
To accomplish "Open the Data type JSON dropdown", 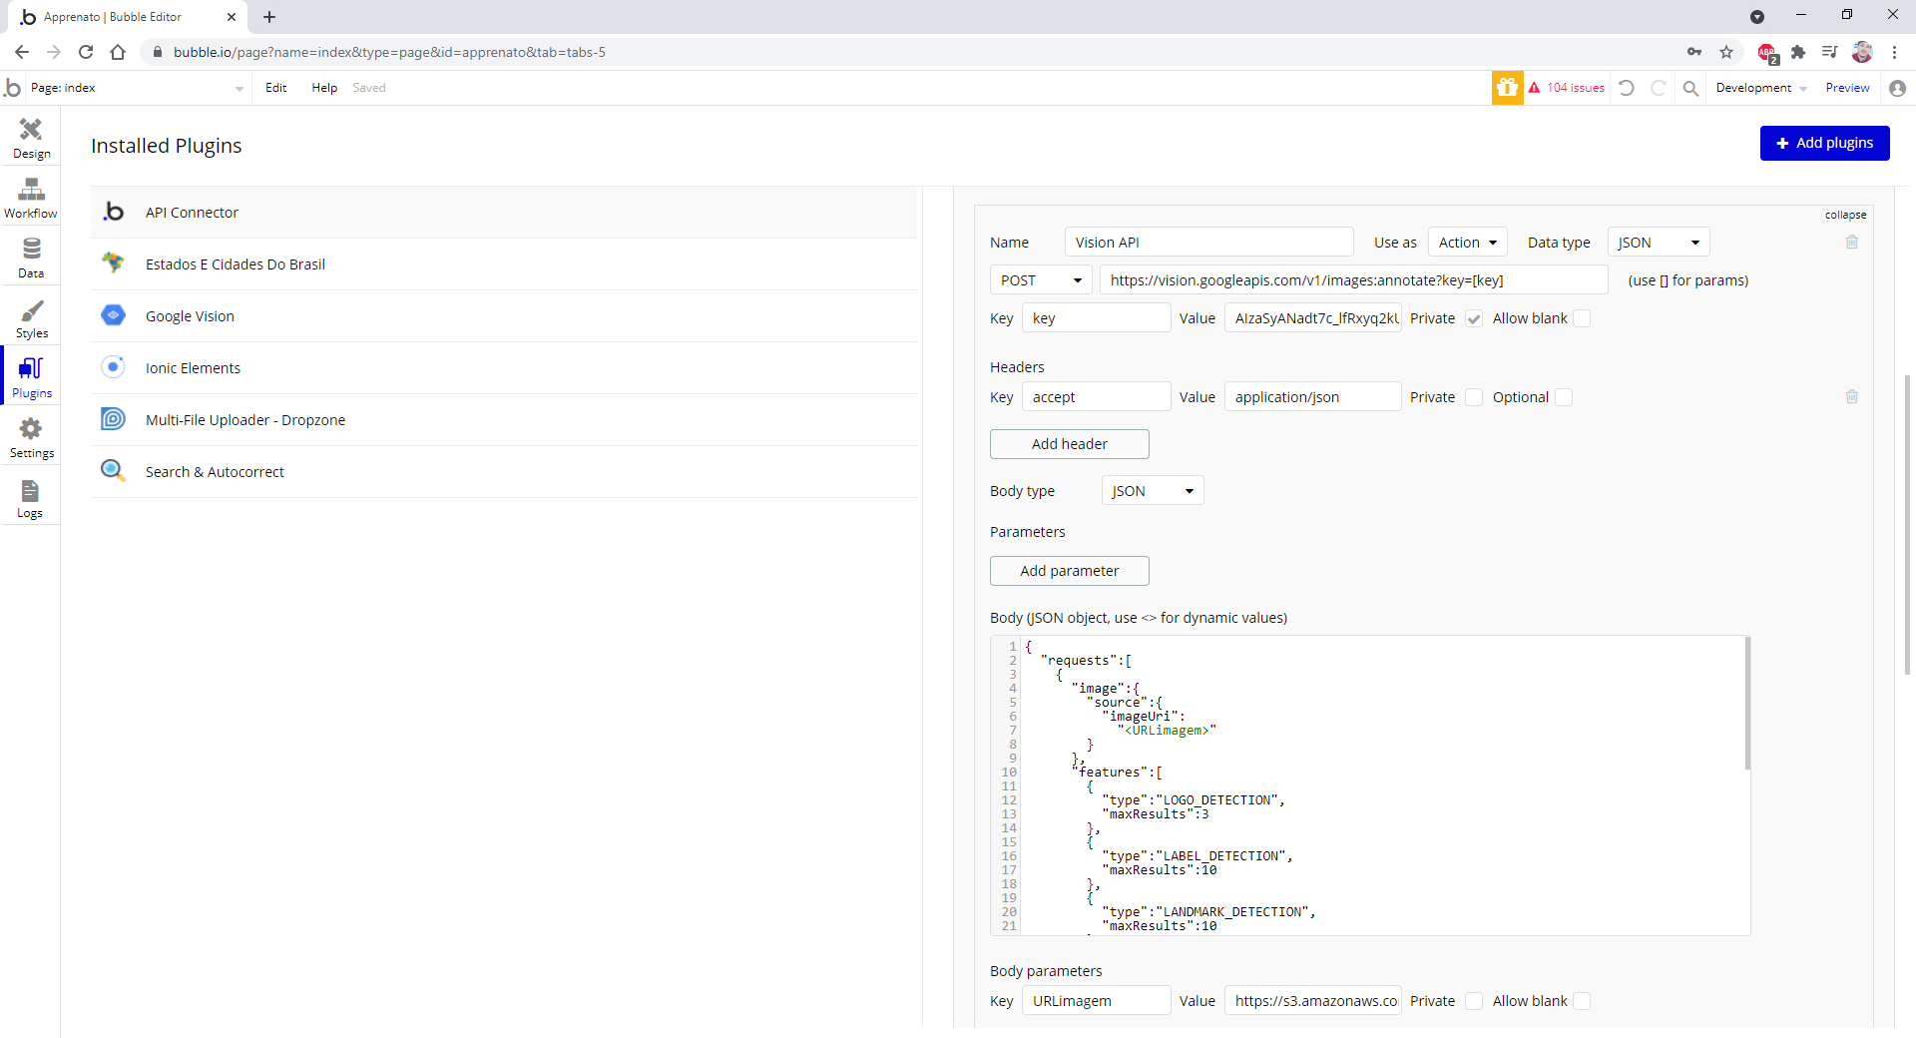I will (1659, 243).
